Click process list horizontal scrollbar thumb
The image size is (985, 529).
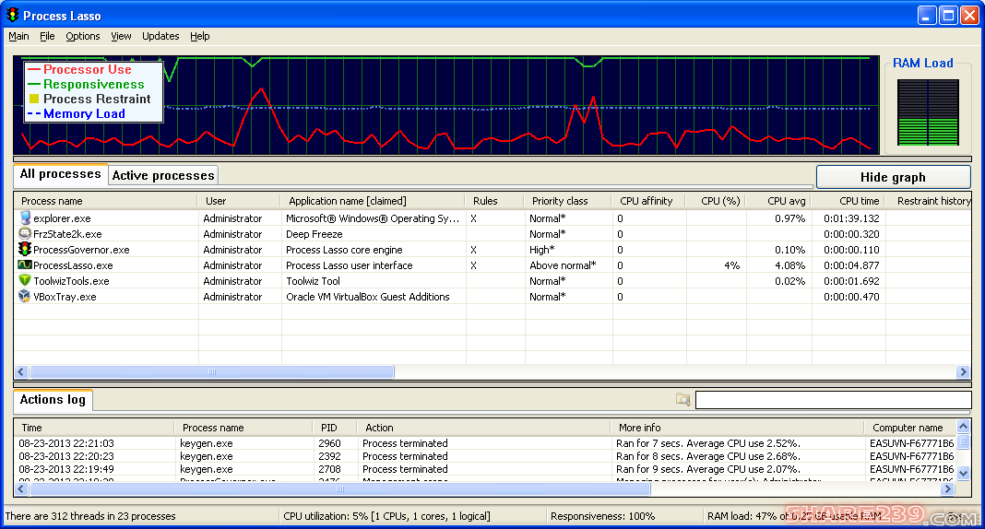coord(212,371)
